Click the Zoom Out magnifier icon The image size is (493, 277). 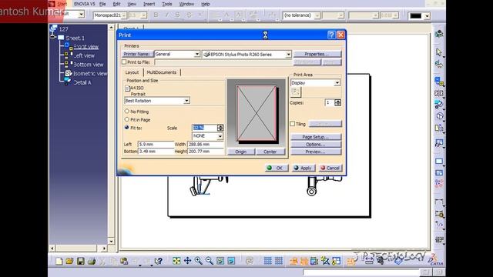click(x=210, y=261)
